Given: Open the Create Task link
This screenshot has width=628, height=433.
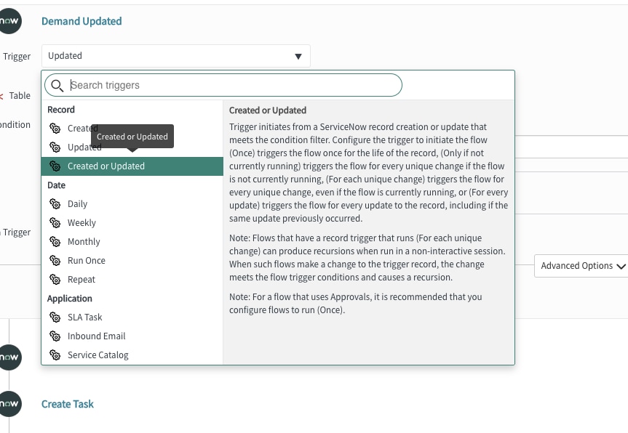Looking at the screenshot, I should (67, 404).
